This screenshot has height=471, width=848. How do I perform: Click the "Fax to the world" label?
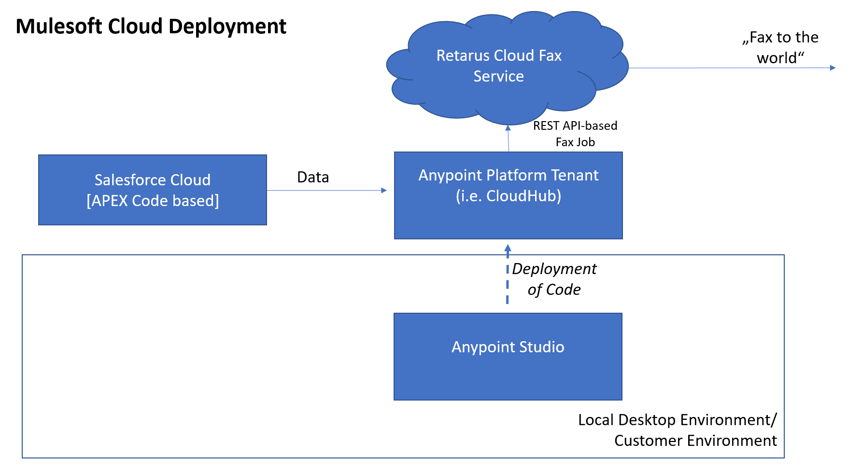coord(780,47)
